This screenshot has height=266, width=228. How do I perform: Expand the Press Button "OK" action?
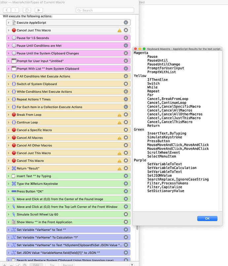[x=9, y=191]
